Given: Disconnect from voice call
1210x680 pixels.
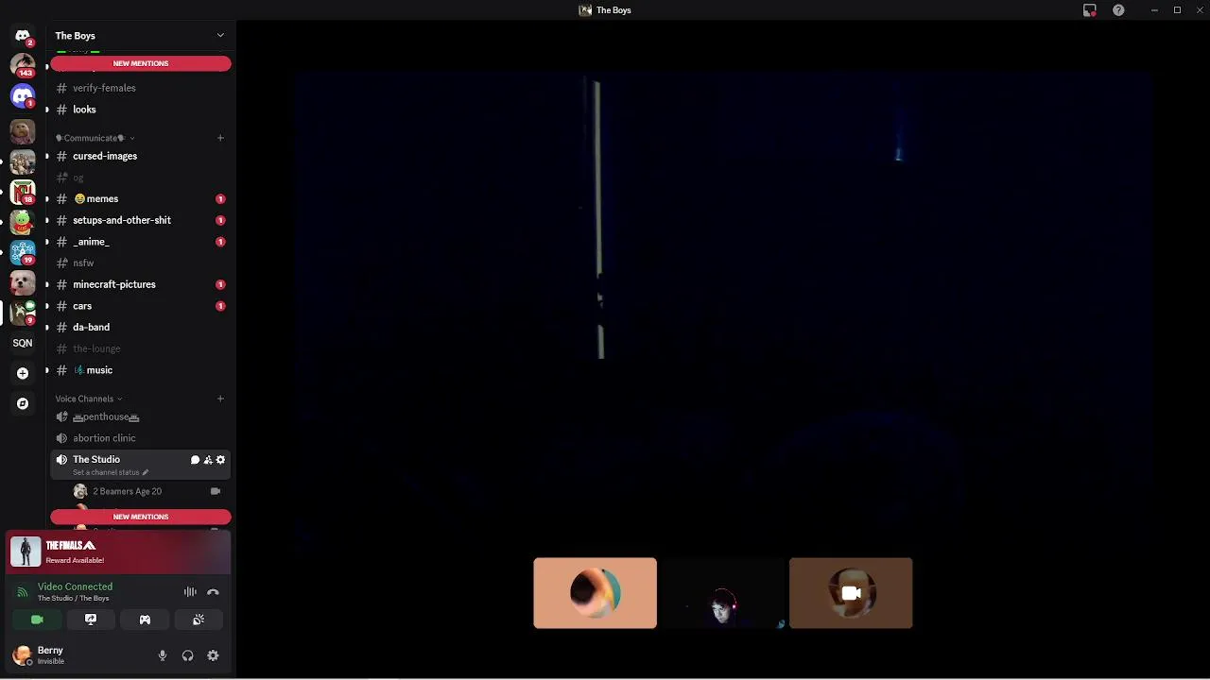Looking at the screenshot, I should point(213,592).
